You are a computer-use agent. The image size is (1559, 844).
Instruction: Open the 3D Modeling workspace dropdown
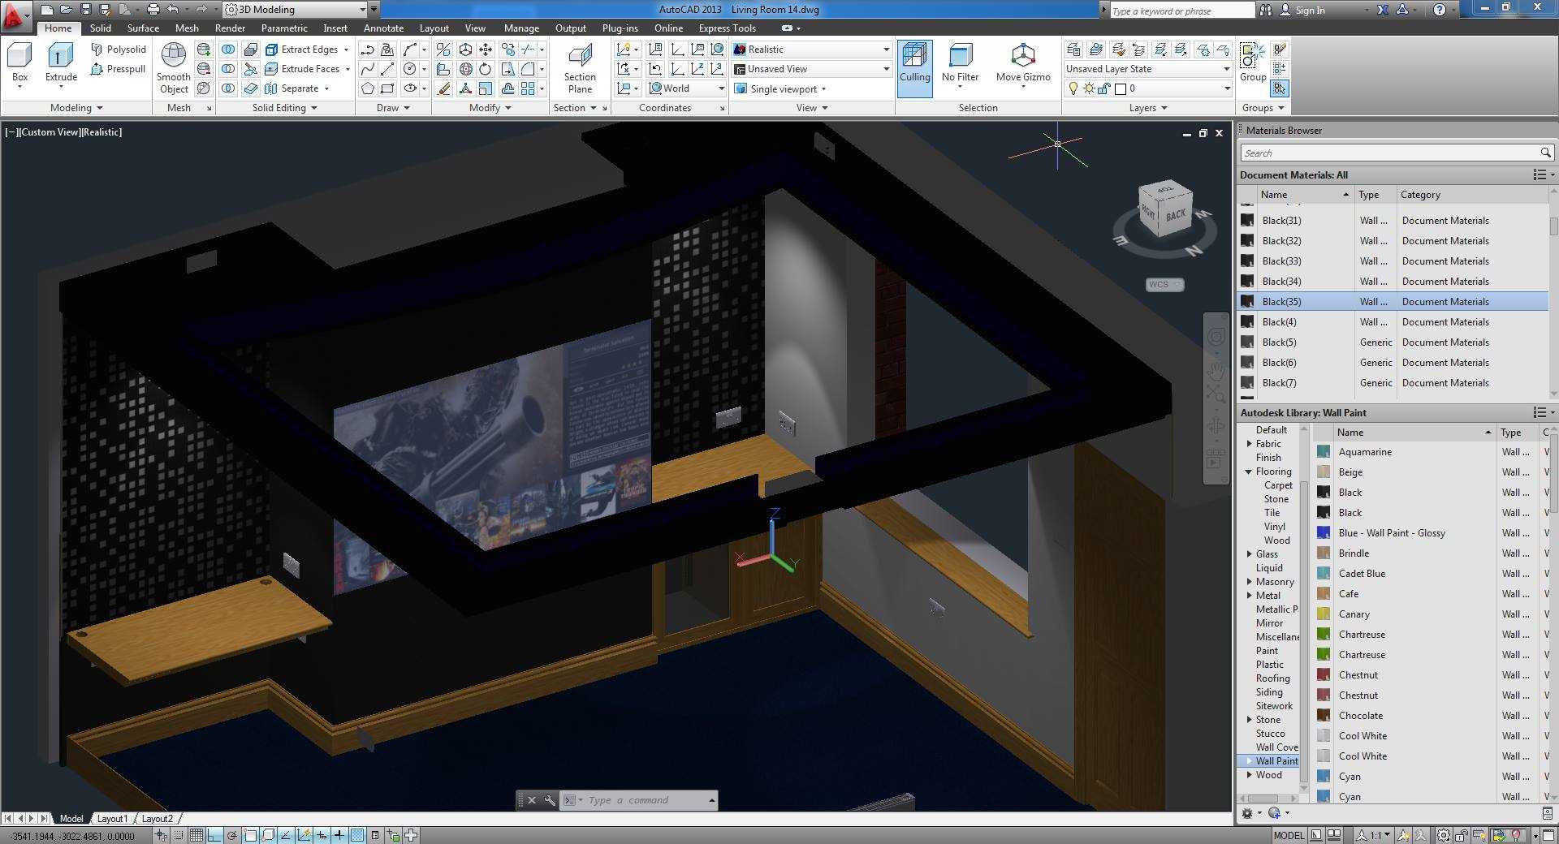296,10
